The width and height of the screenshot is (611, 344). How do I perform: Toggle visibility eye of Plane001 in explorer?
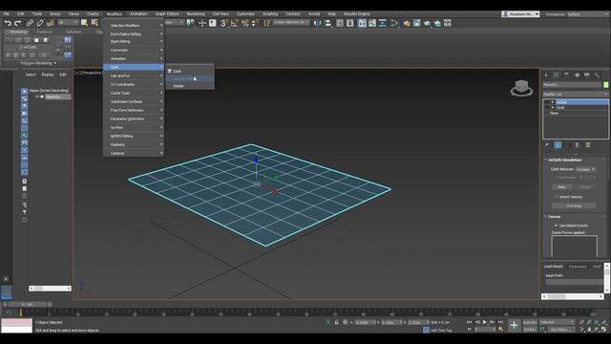coord(37,97)
